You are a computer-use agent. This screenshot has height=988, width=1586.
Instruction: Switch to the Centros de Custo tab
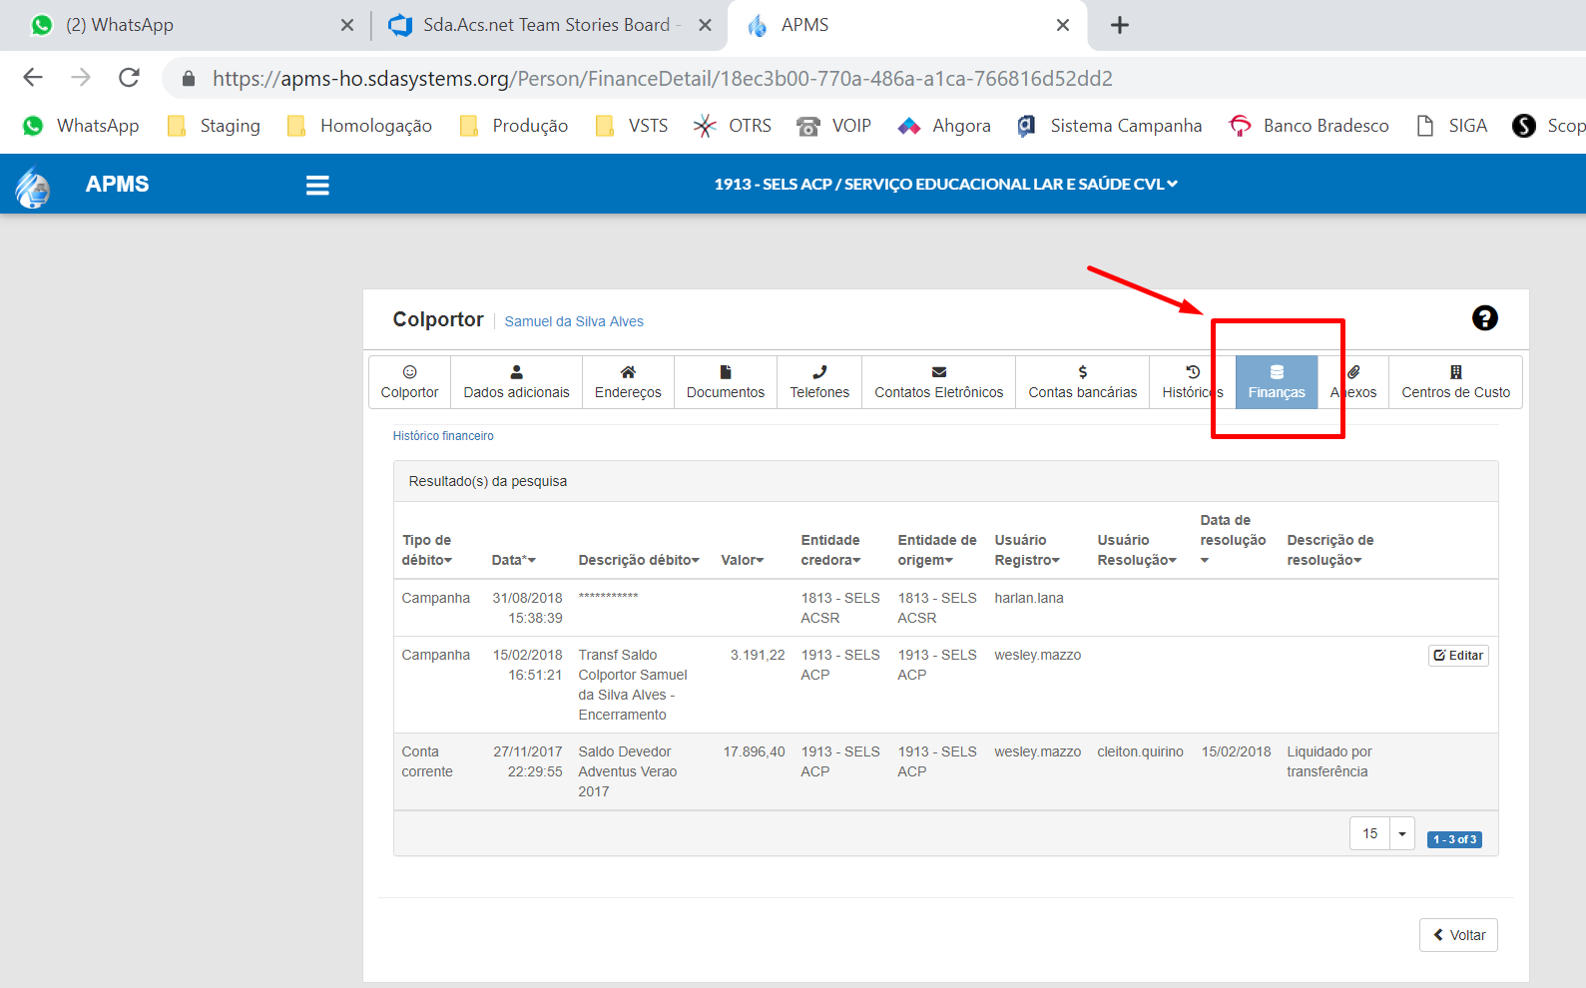[1455, 382]
